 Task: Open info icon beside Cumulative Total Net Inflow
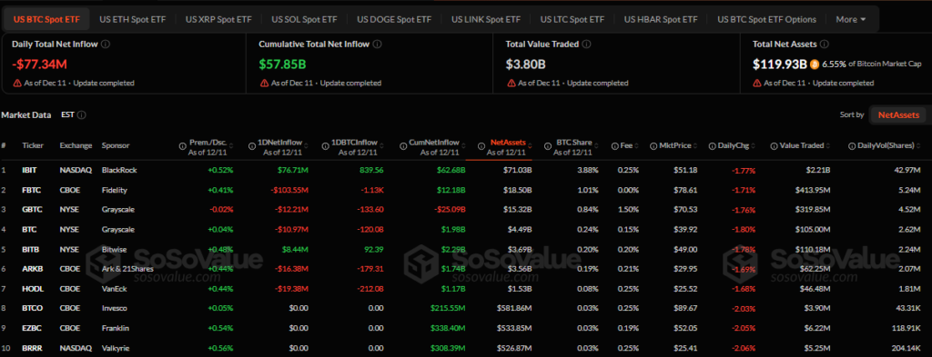pyautogui.click(x=378, y=44)
